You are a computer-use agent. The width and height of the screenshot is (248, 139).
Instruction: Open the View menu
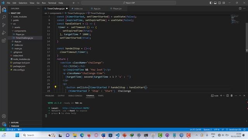[32, 3]
